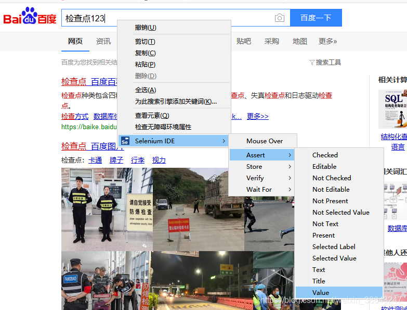Choose 全选(A) from the context menu

pyautogui.click(x=174, y=90)
